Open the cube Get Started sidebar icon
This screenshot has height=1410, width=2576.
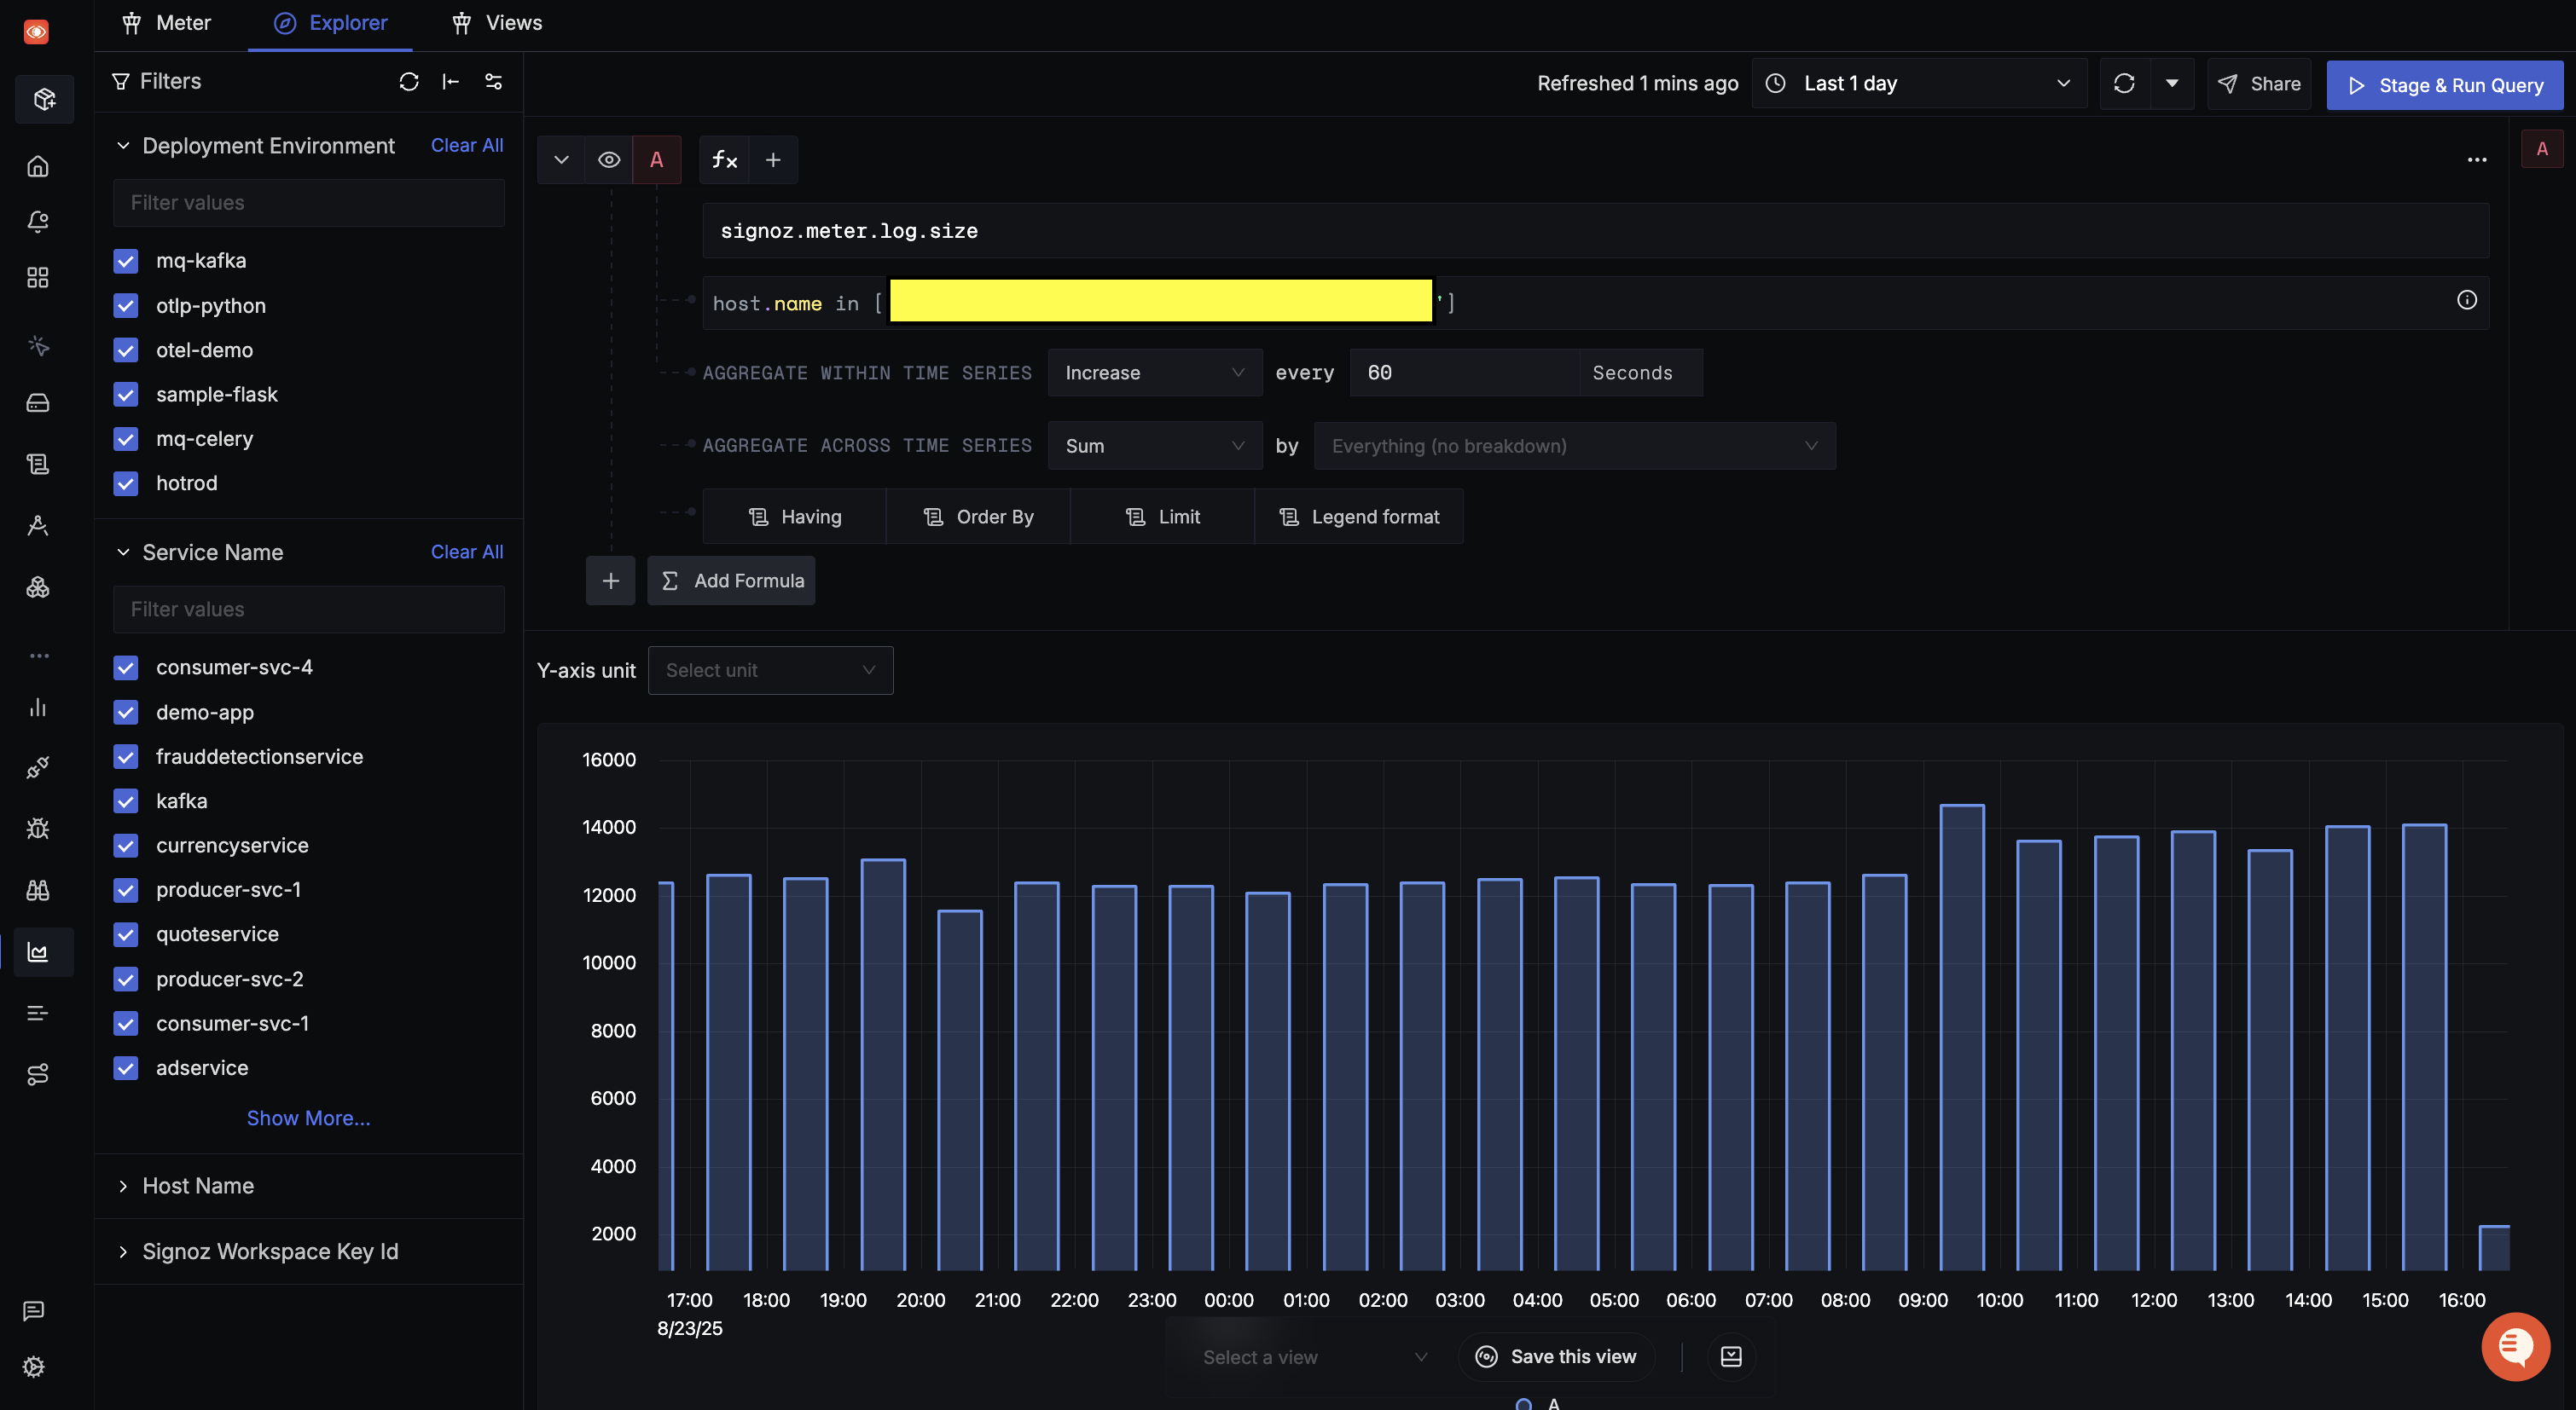tap(44, 99)
